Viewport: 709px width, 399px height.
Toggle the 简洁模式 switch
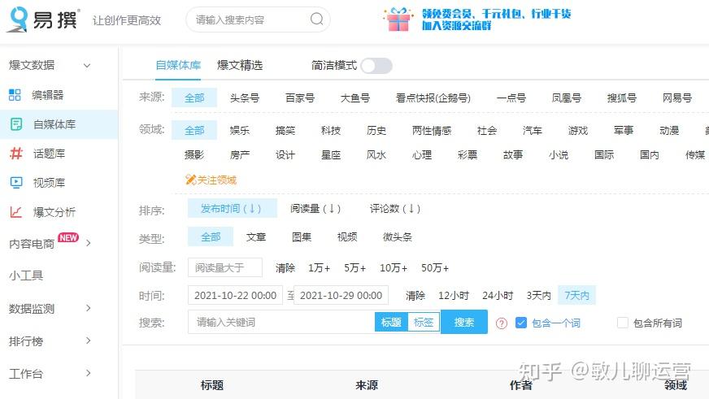[376, 66]
